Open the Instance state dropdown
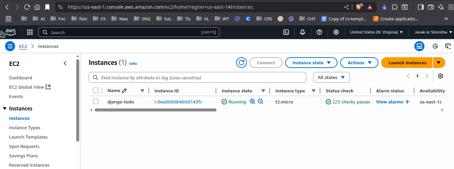Image resolution: width=454 pixels, height=169 pixels. (x=311, y=63)
